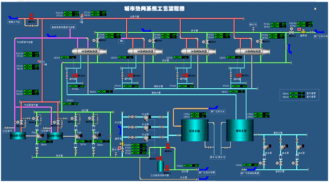Toggle the top make-up water pump indicator
This screenshot has width=329, height=182.
(150, 117)
